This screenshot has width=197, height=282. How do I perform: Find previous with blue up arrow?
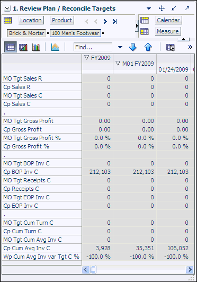(x=148, y=47)
